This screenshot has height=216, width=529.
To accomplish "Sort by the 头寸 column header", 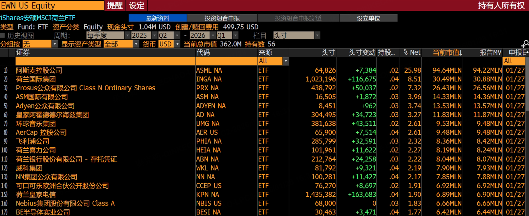I will tap(313, 53).
